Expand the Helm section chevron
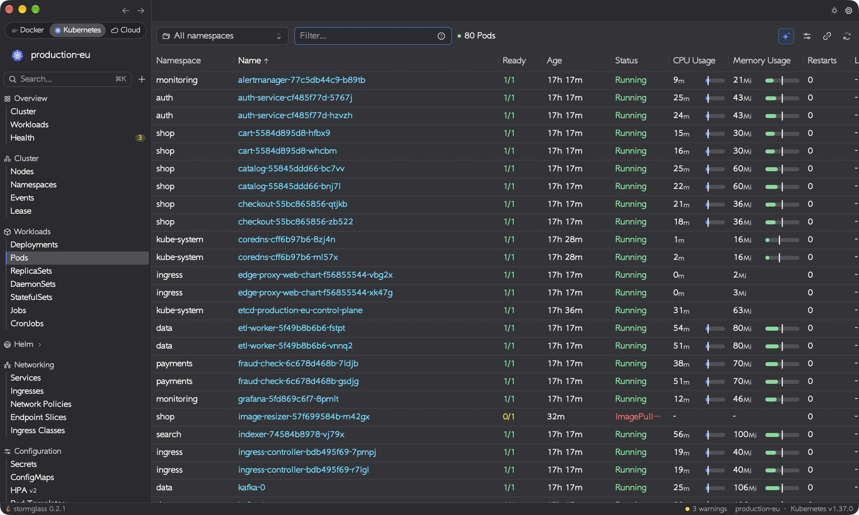The height and width of the screenshot is (515, 859). click(40, 345)
